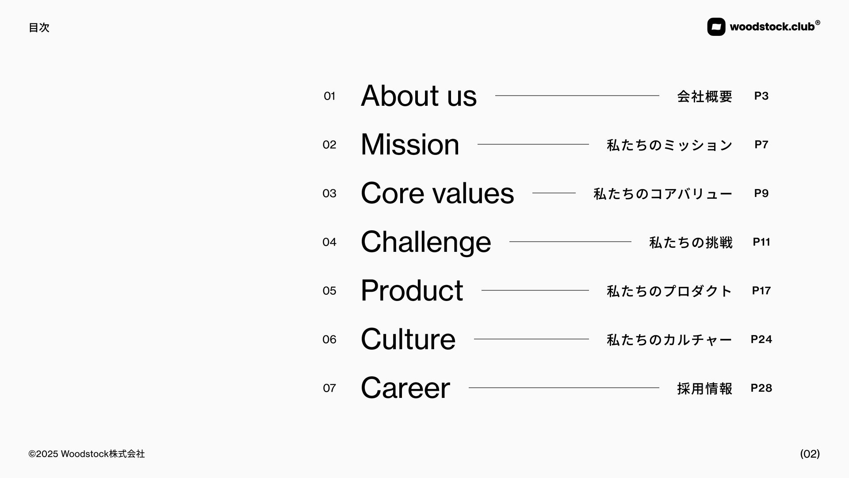Click the 私たちのコアバリュー subtitle
Viewport: 849px width, 478px height.
pyautogui.click(x=663, y=193)
